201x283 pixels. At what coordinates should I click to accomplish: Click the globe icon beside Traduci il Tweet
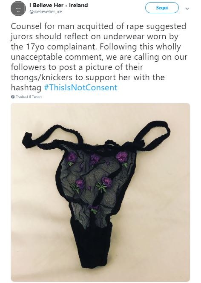[x=13, y=97]
